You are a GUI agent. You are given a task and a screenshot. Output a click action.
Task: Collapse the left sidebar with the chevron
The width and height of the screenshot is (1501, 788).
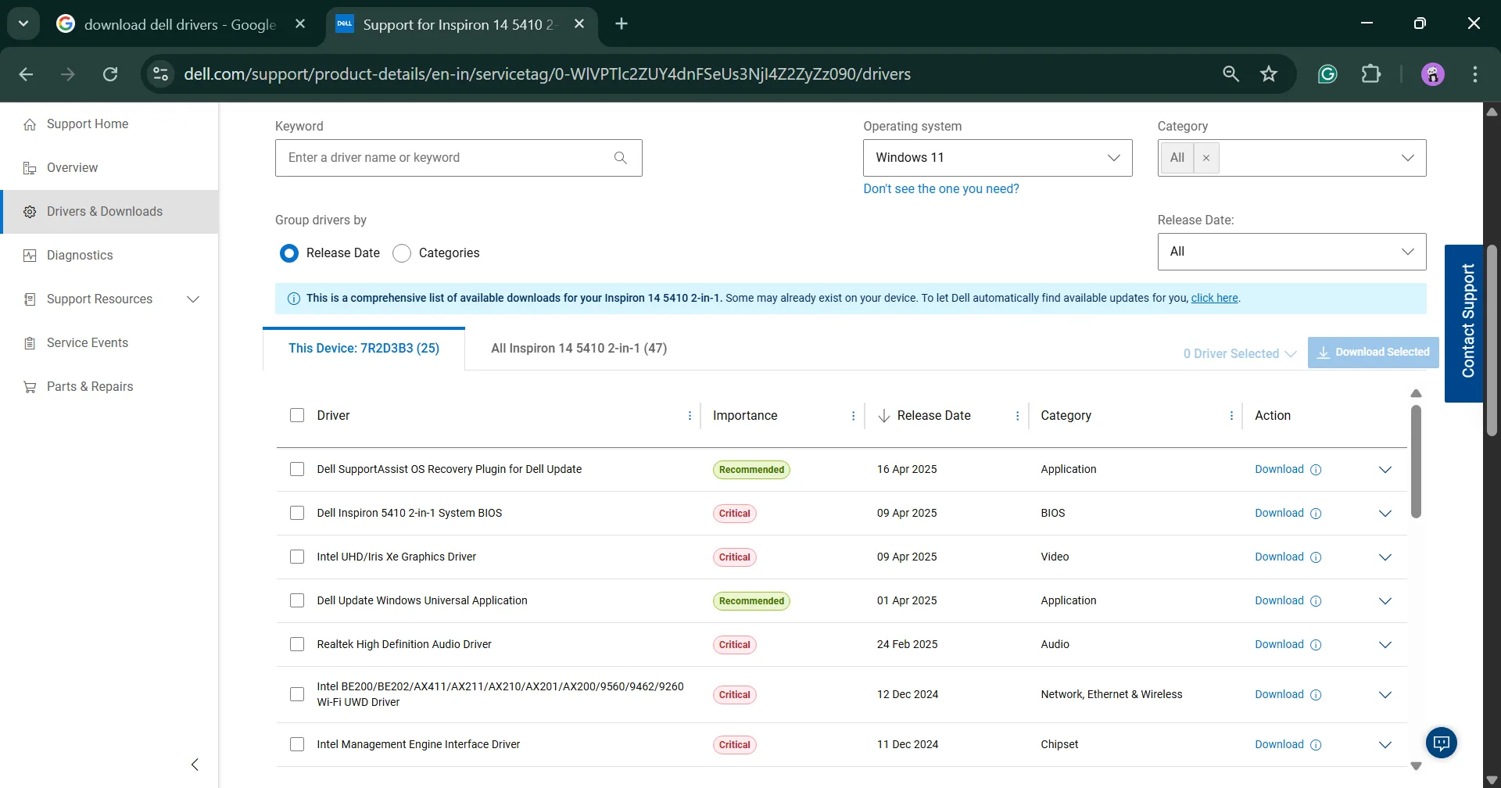tap(195, 765)
